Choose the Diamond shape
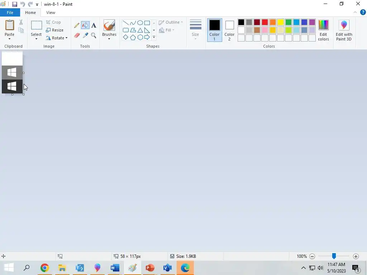The width and height of the screenshot is (367, 275). click(x=126, y=37)
